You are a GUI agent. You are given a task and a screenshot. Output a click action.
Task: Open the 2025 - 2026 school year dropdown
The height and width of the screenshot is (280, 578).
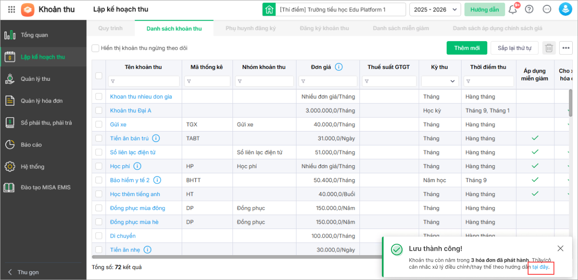pos(435,9)
